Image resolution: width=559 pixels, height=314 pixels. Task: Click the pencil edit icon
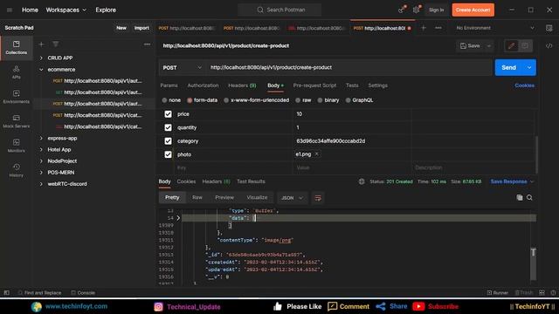click(511, 45)
